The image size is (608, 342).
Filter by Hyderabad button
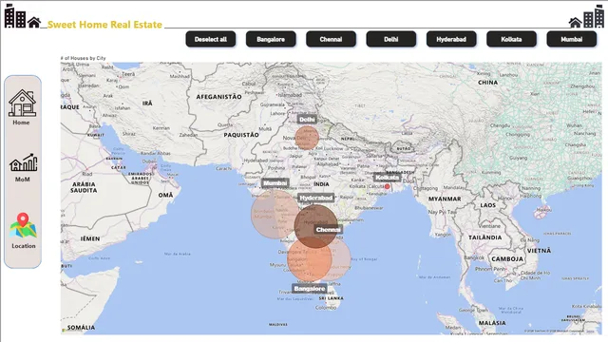click(451, 39)
